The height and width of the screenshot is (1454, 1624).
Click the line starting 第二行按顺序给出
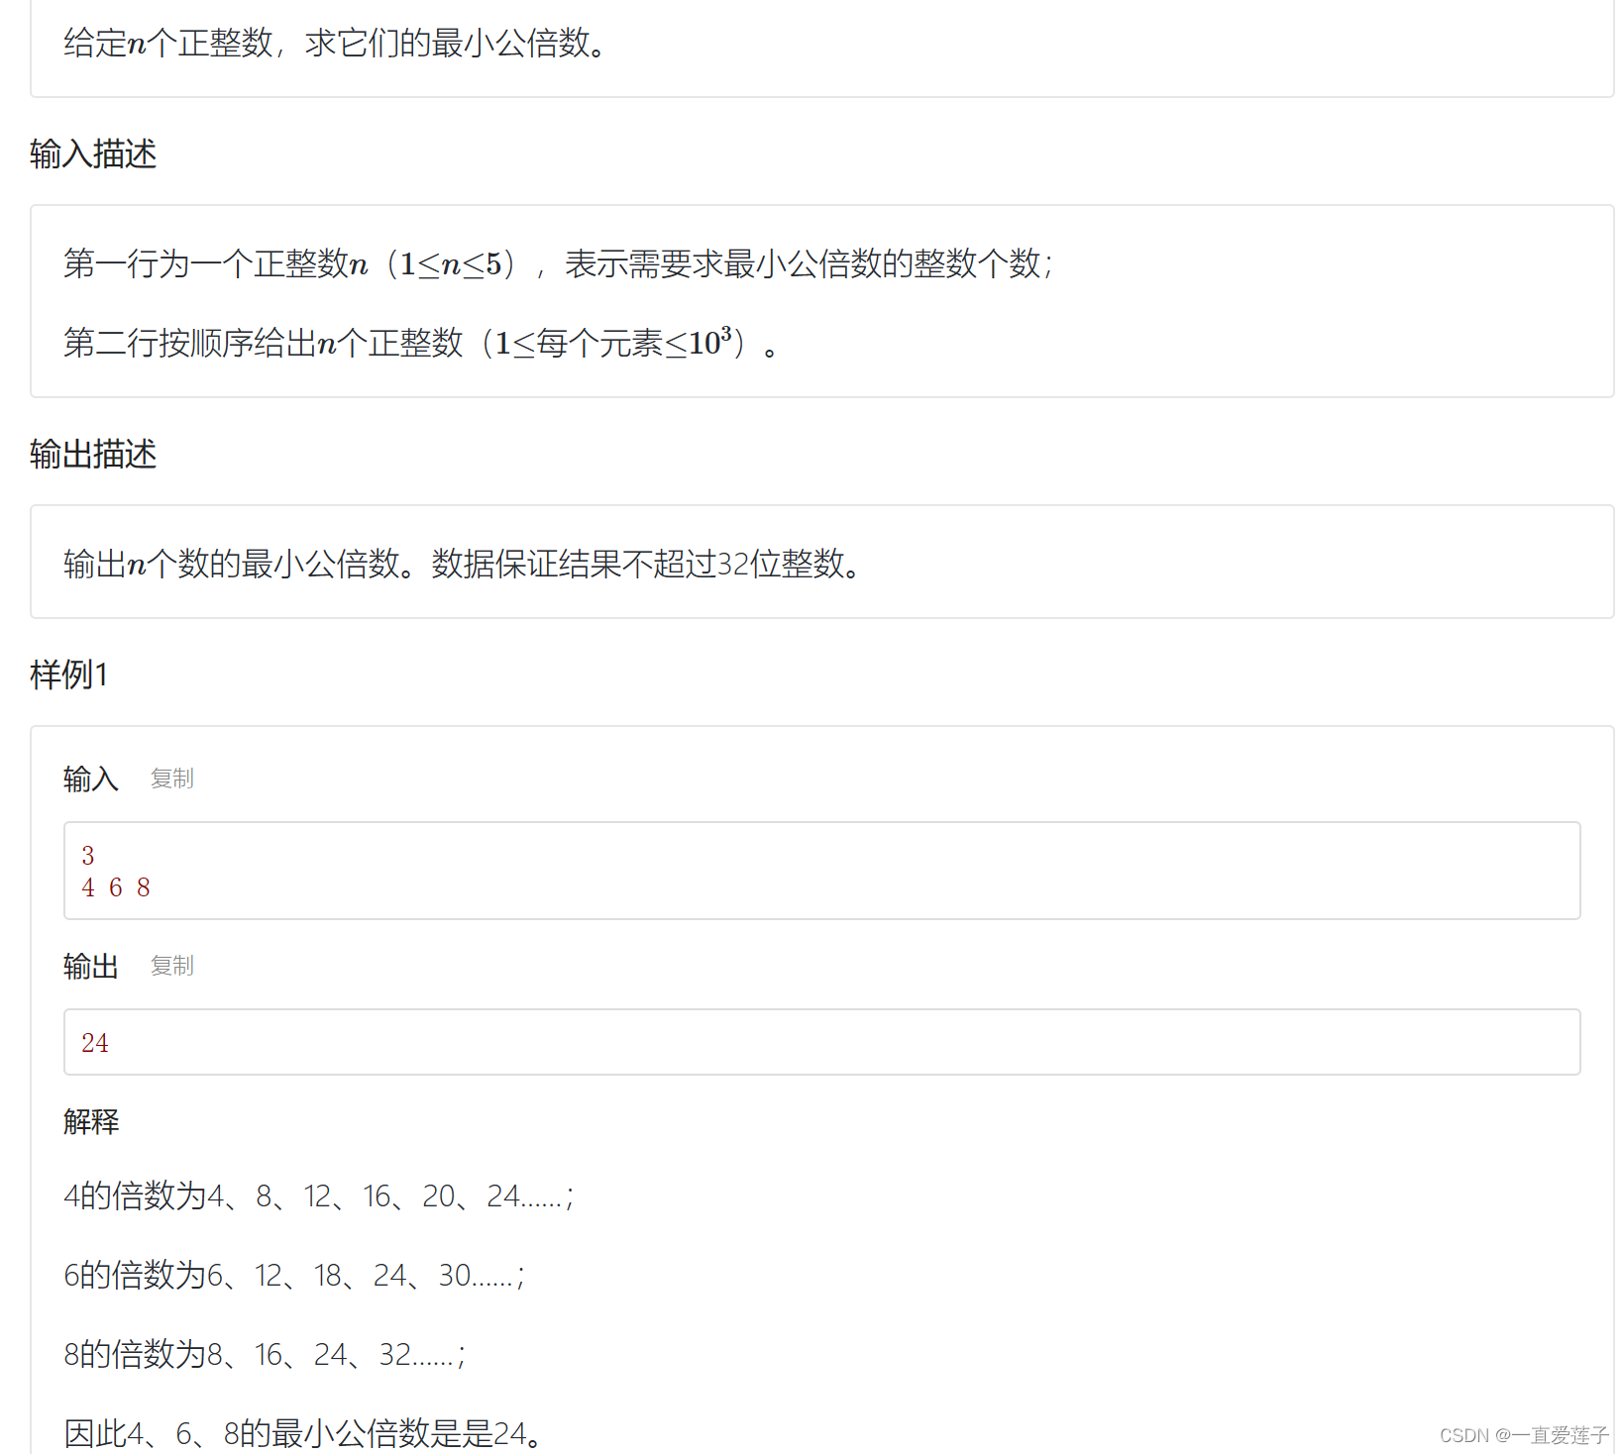coord(421,343)
